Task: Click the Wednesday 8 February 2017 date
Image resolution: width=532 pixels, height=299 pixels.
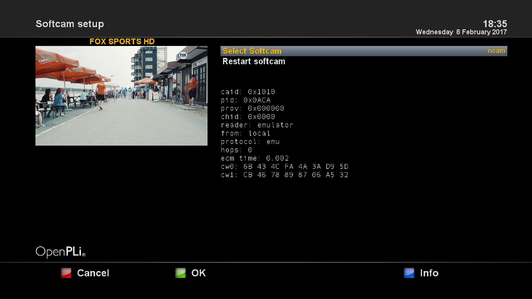Action: click(x=461, y=32)
